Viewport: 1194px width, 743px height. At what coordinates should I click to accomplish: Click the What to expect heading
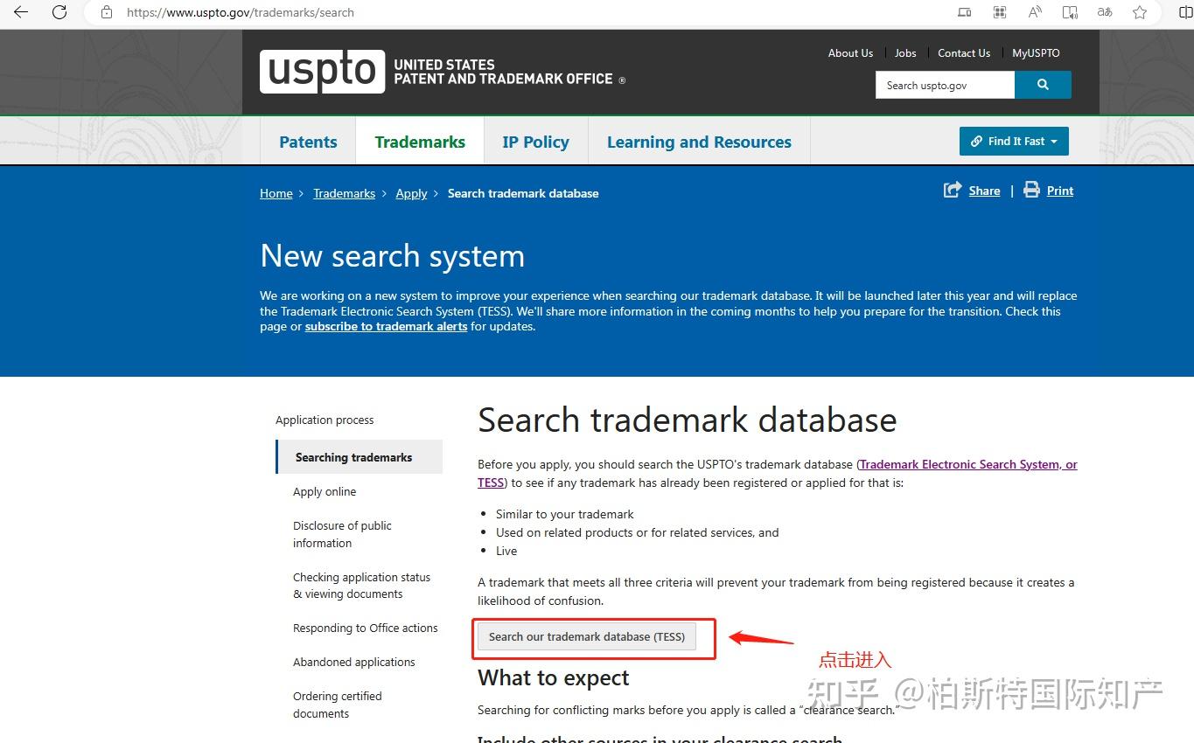click(x=554, y=678)
